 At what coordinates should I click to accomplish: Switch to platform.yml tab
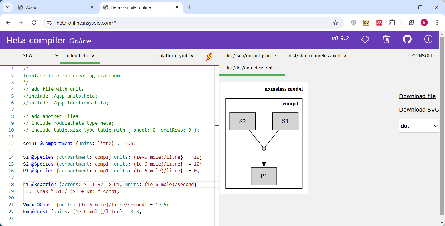(x=173, y=56)
